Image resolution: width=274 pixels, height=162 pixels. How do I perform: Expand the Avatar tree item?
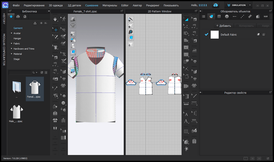tap(12, 33)
